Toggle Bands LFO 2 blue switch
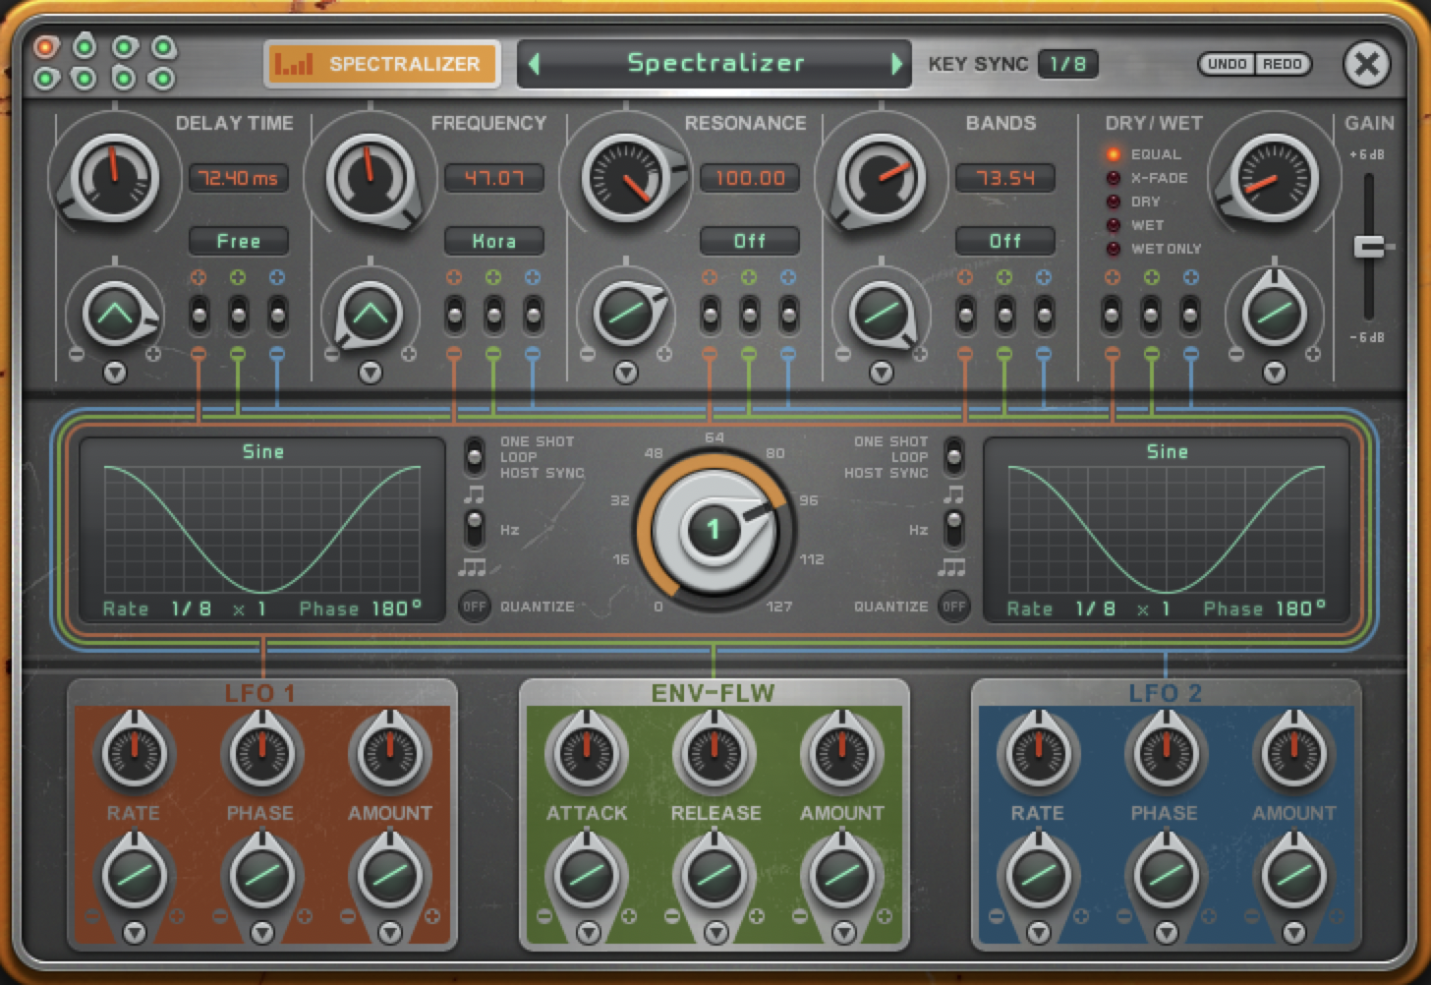The height and width of the screenshot is (985, 1431). [1044, 316]
